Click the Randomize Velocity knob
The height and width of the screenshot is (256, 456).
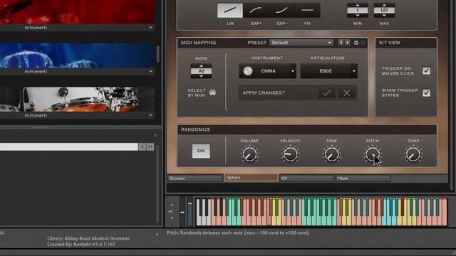(290, 154)
